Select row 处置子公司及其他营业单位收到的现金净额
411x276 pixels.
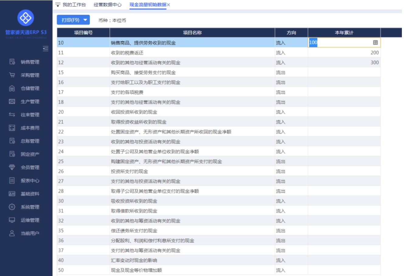click(x=219, y=151)
